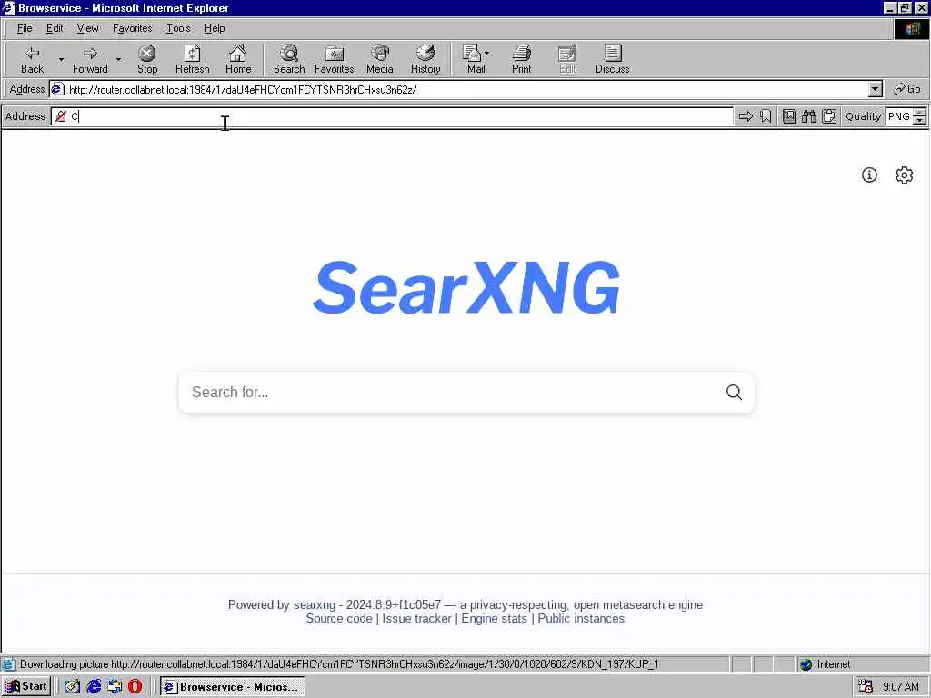Screen dimensions: 931x698
Task: Open the Tools menu
Action: [178, 28]
